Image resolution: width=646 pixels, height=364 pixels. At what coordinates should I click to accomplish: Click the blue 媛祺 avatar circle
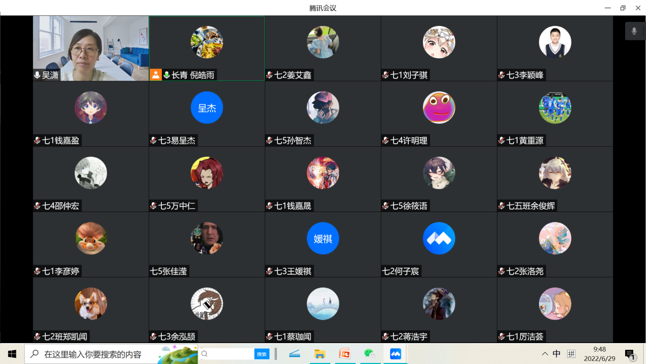click(323, 238)
